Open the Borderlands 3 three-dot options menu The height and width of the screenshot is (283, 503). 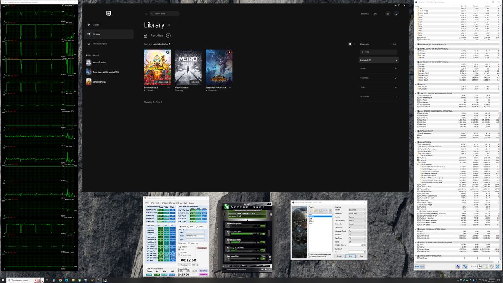[x=169, y=88]
